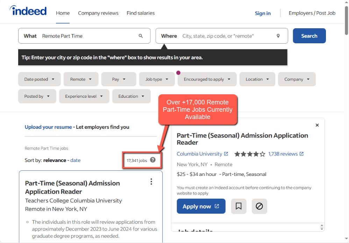Click the help question mark beside job count

click(153, 160)
